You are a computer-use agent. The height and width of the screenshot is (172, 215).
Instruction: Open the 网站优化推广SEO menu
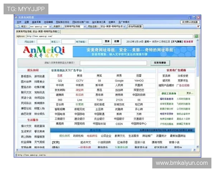pyautogui.click(x=81, y=22)
